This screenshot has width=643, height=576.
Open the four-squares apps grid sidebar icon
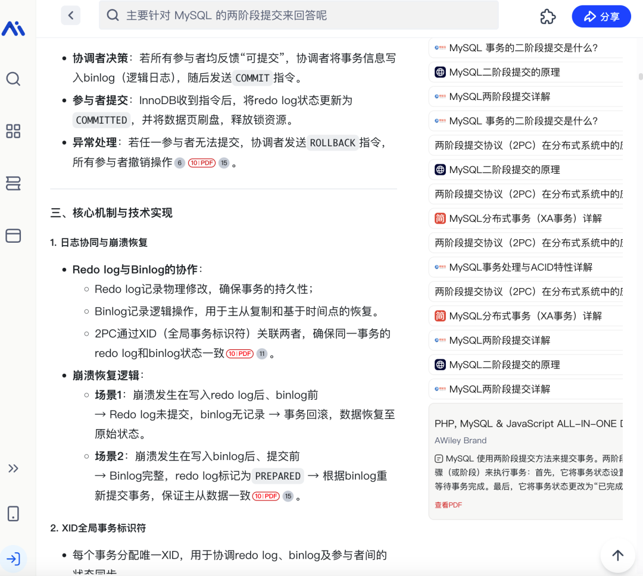click(13, 131)
